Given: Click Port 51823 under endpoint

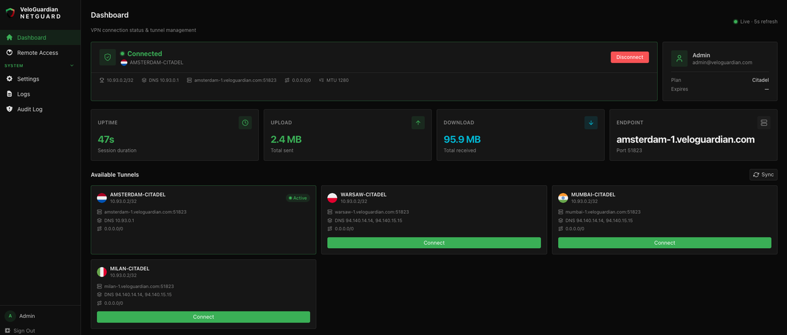Looking at the screenshot, I should click(x=629, y=150).
